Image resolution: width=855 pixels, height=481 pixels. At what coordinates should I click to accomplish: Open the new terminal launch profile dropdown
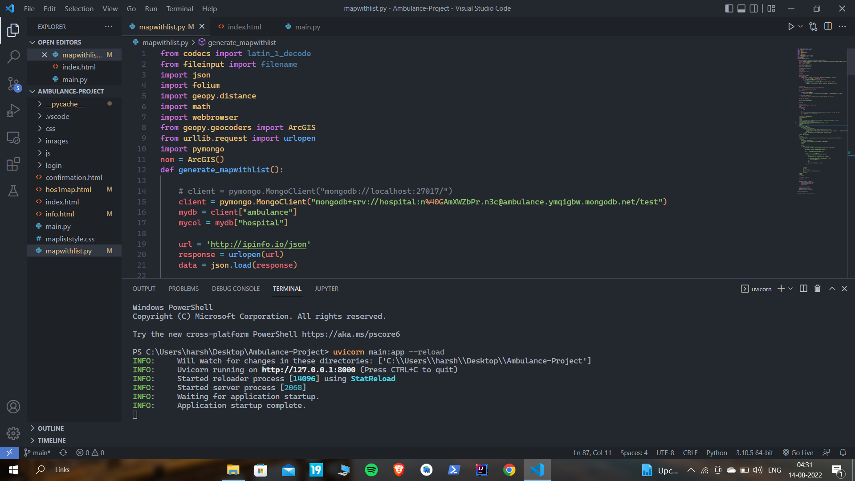[x=790, y=289]
